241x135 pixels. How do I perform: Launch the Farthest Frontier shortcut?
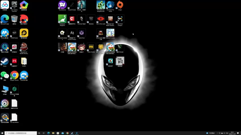[110, 34]
